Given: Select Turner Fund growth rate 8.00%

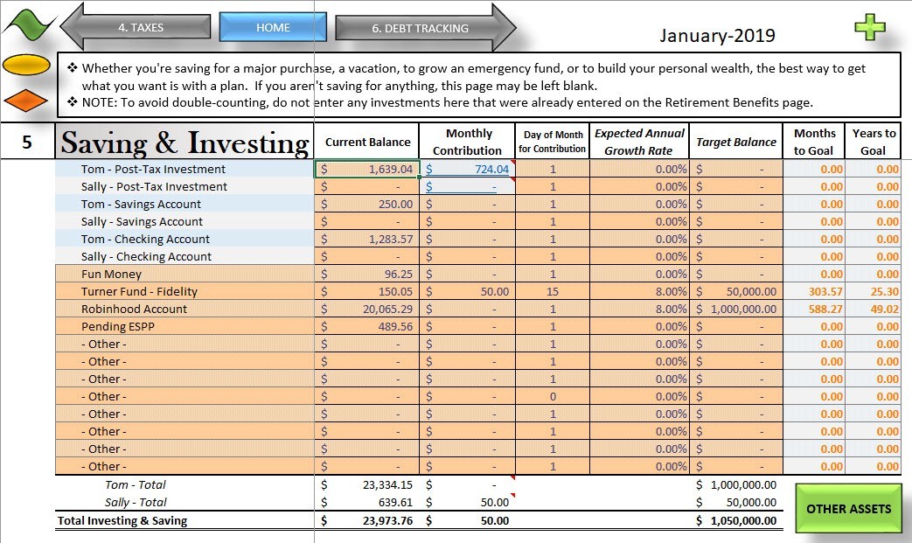Looking at the screenshot, I should 639,291.
